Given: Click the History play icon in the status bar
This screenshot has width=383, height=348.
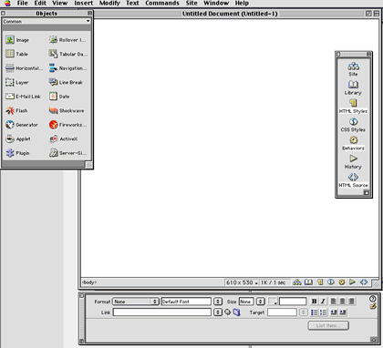Looking at the screenshot, I should pyautogui.click(x=352, y=282).
